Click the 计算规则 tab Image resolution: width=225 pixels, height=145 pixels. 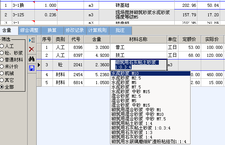98,30
